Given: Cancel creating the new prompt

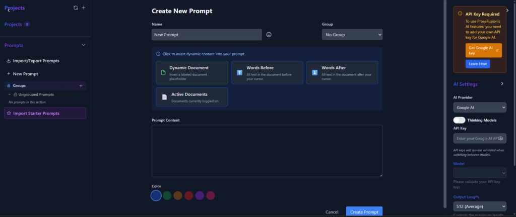Looking at the screenshot, I should click(x=332, y=212).
